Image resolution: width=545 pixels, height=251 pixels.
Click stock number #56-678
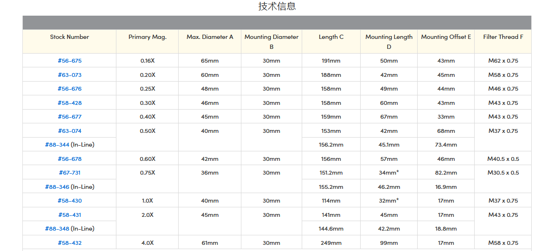pyautogui.click(x=69, y=159)
